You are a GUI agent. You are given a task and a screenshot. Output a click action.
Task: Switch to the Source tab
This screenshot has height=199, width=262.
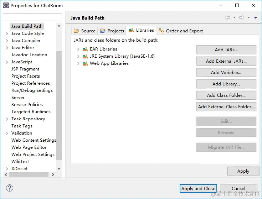(x=84, y=31)
